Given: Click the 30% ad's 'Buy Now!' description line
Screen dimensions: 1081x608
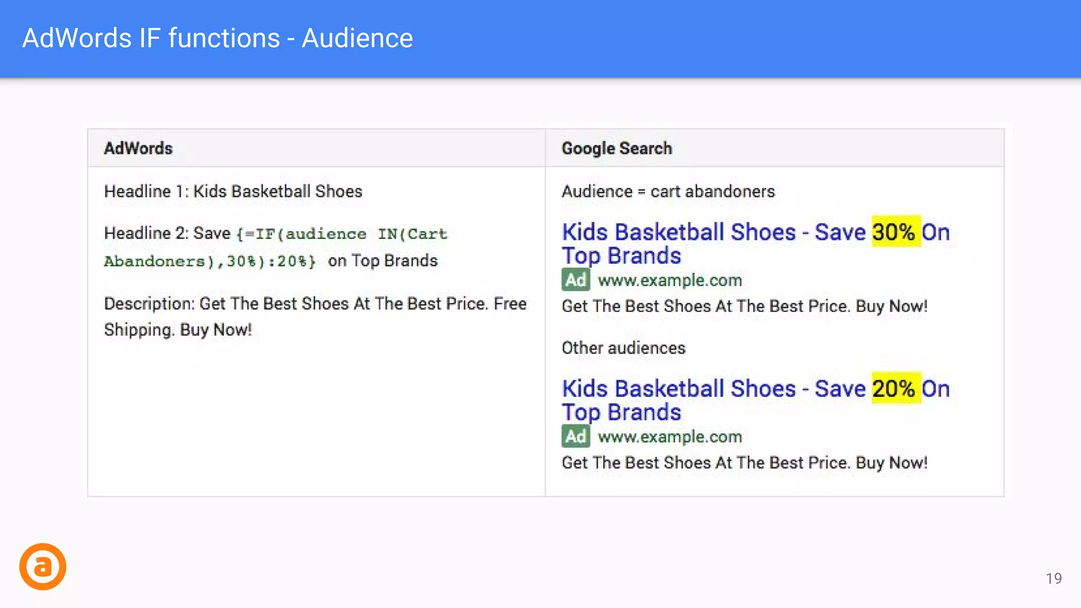Looking at the screenshot, I should click(744, 306).
